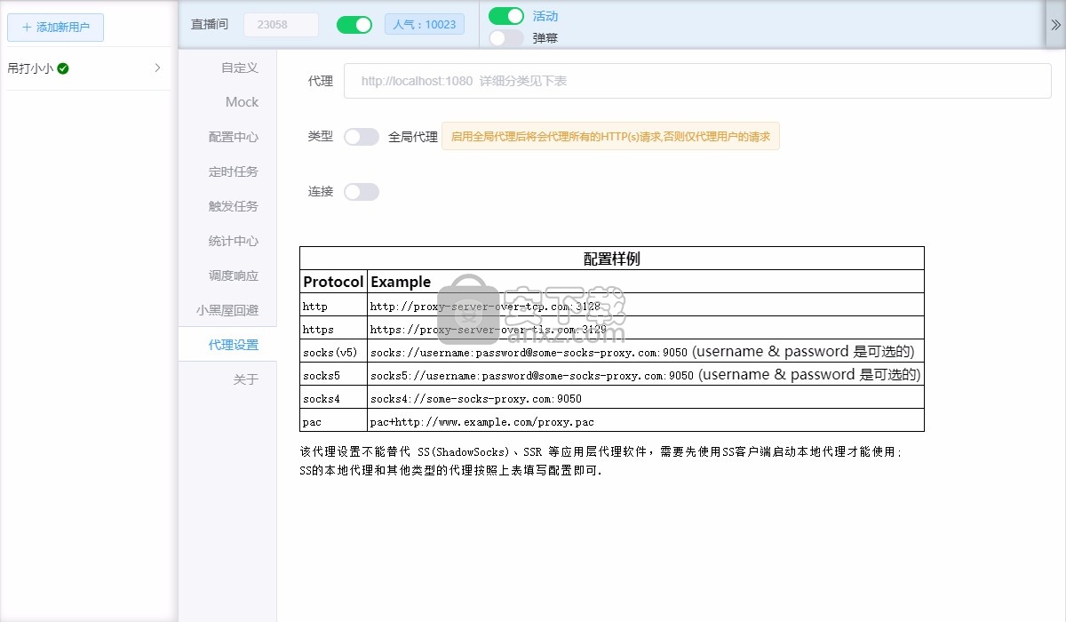Disable the 活动 switch
This screenshot has height=622, width=1066.
coord(506,16)
